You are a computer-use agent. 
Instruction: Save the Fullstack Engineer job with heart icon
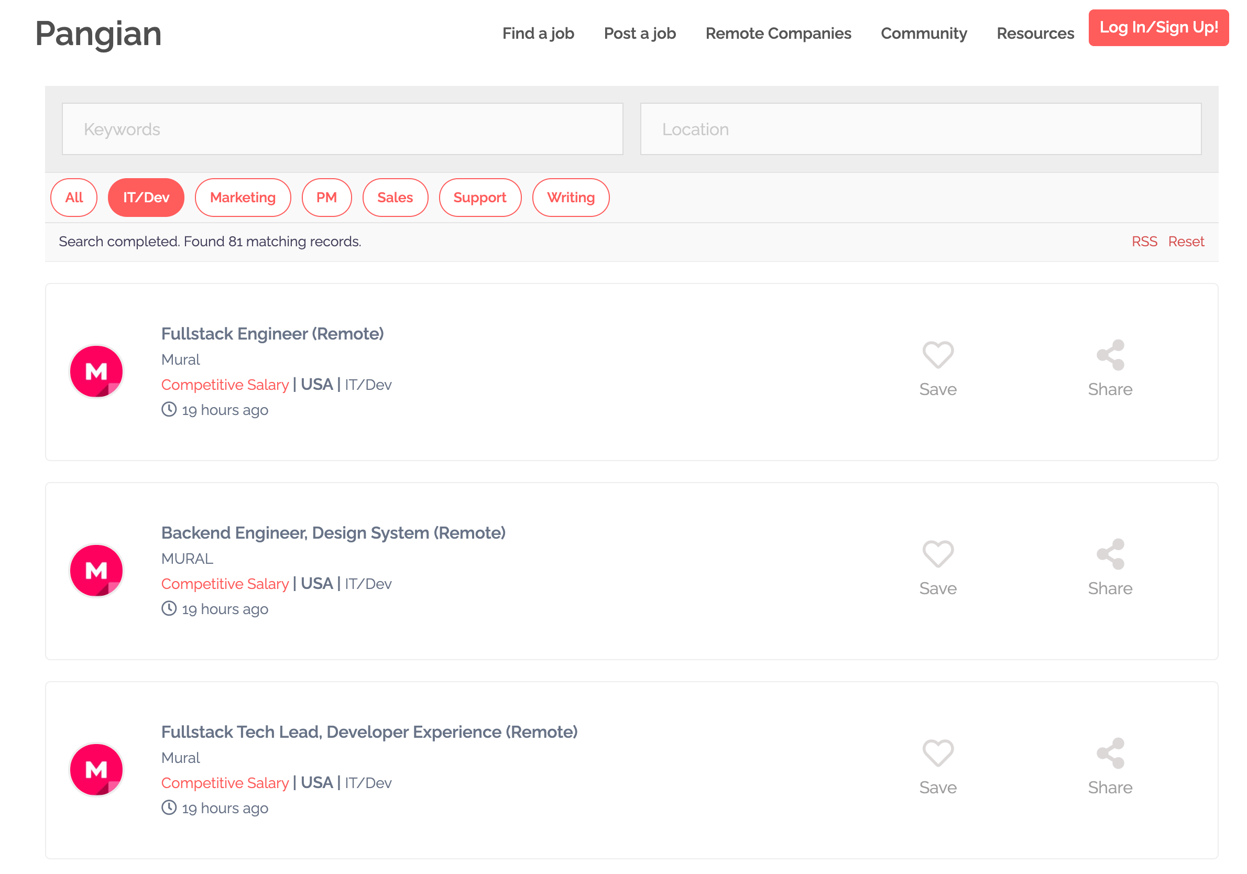938,355
